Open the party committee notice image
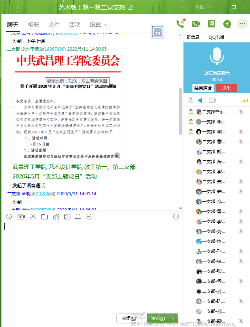250x327 pixels. [x=68, y=107]
